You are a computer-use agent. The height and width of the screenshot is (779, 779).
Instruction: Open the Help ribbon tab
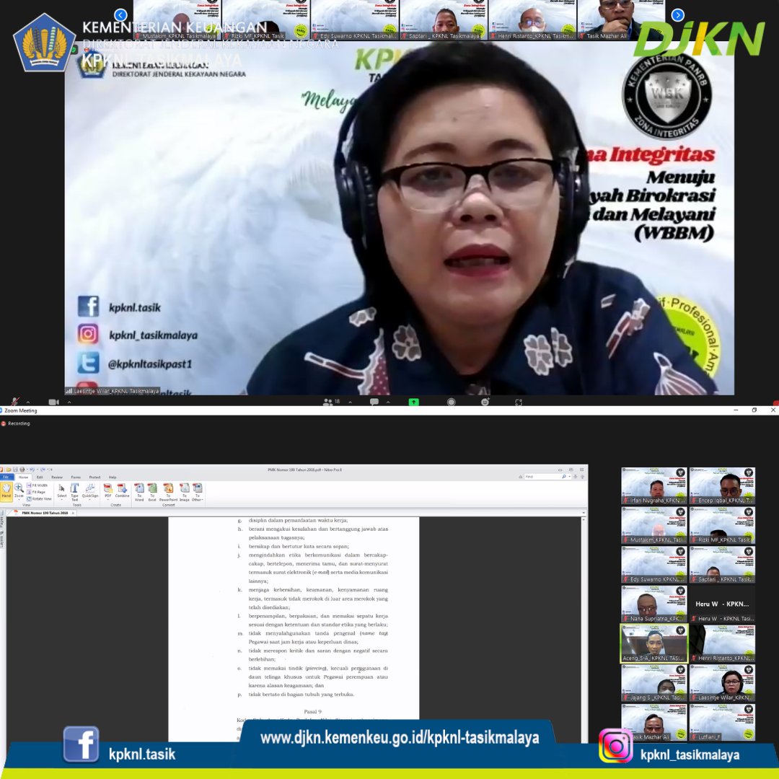tap(113, 477)
